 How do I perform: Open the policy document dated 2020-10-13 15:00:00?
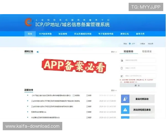(x=55, y=101)
